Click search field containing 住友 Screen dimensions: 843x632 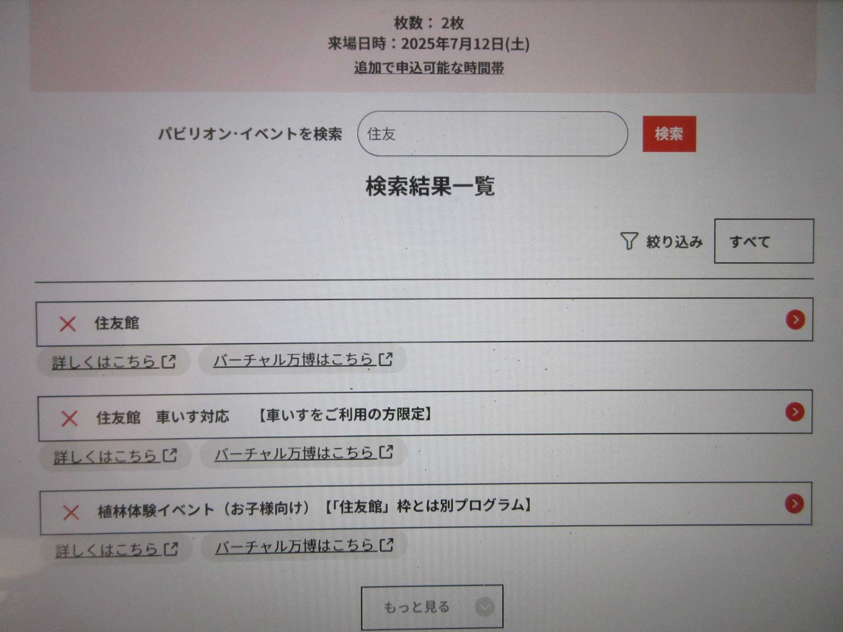(492, 134)
